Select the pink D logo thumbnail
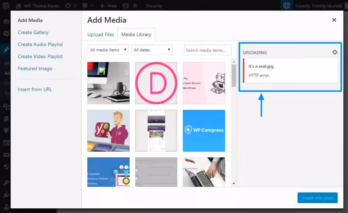Screen dimensions: 348x213 coord(156,83)
